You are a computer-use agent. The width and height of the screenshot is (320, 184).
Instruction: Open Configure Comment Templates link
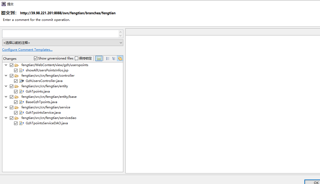point(27,50)
